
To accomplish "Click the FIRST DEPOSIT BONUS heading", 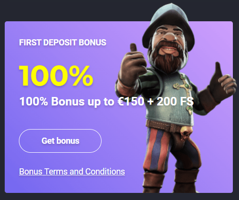I will click(63, 43).
